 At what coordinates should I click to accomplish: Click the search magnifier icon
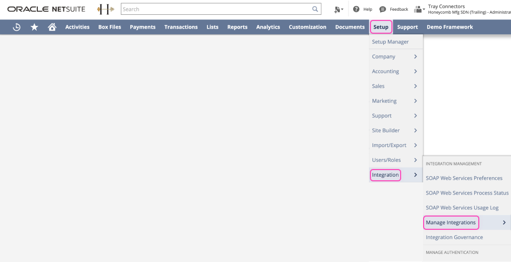315,9
